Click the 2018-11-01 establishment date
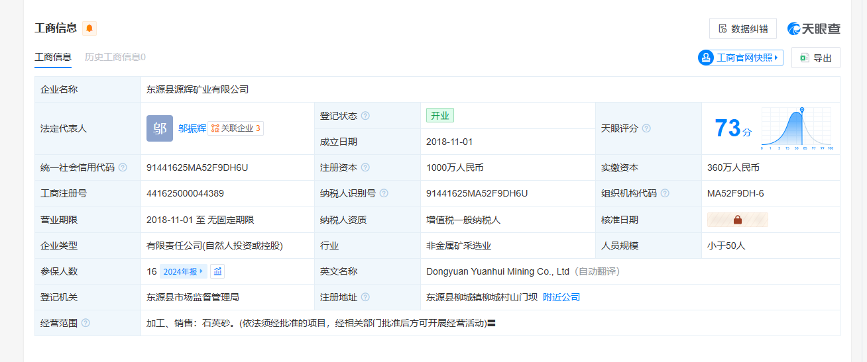 449,142
